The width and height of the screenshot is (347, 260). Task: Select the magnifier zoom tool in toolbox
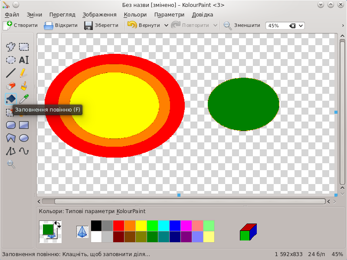point(11,164)
